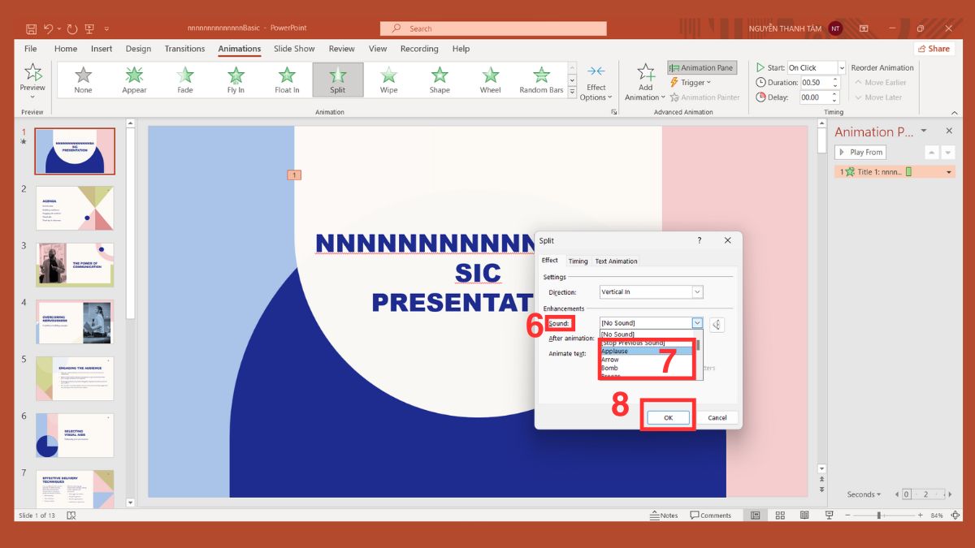Start the Slide Show from status bar

click(x=829, y=515)
